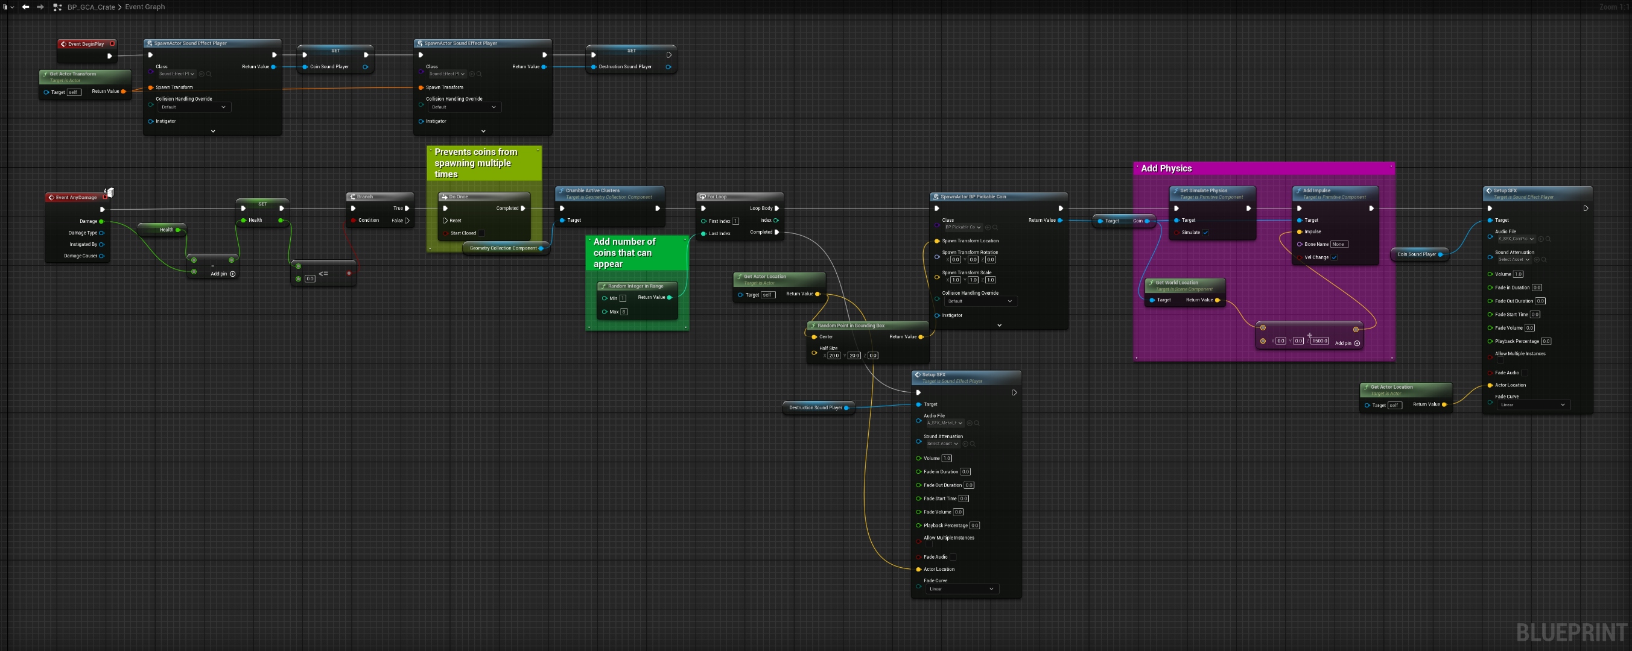Go forward with the right arrow button

click(x=40, y=7)
